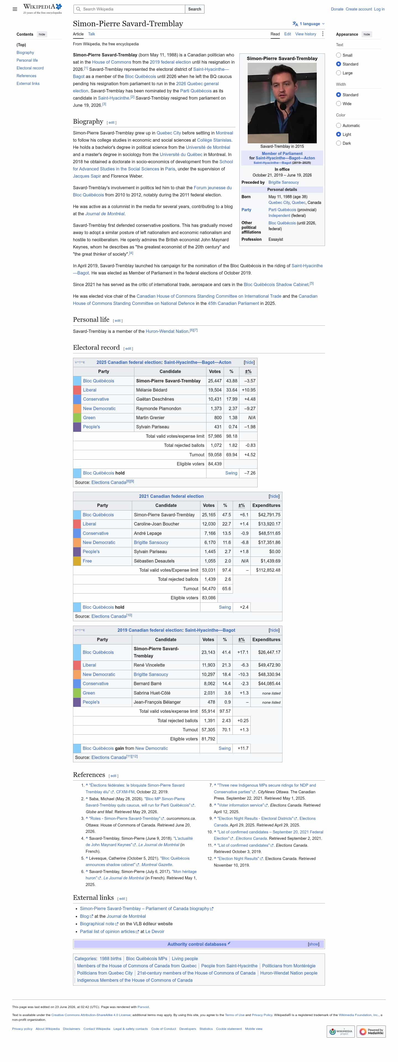Screen dimensions: 398x1062
Task: Click the Wikipedia logo
Action: (42, 8)
